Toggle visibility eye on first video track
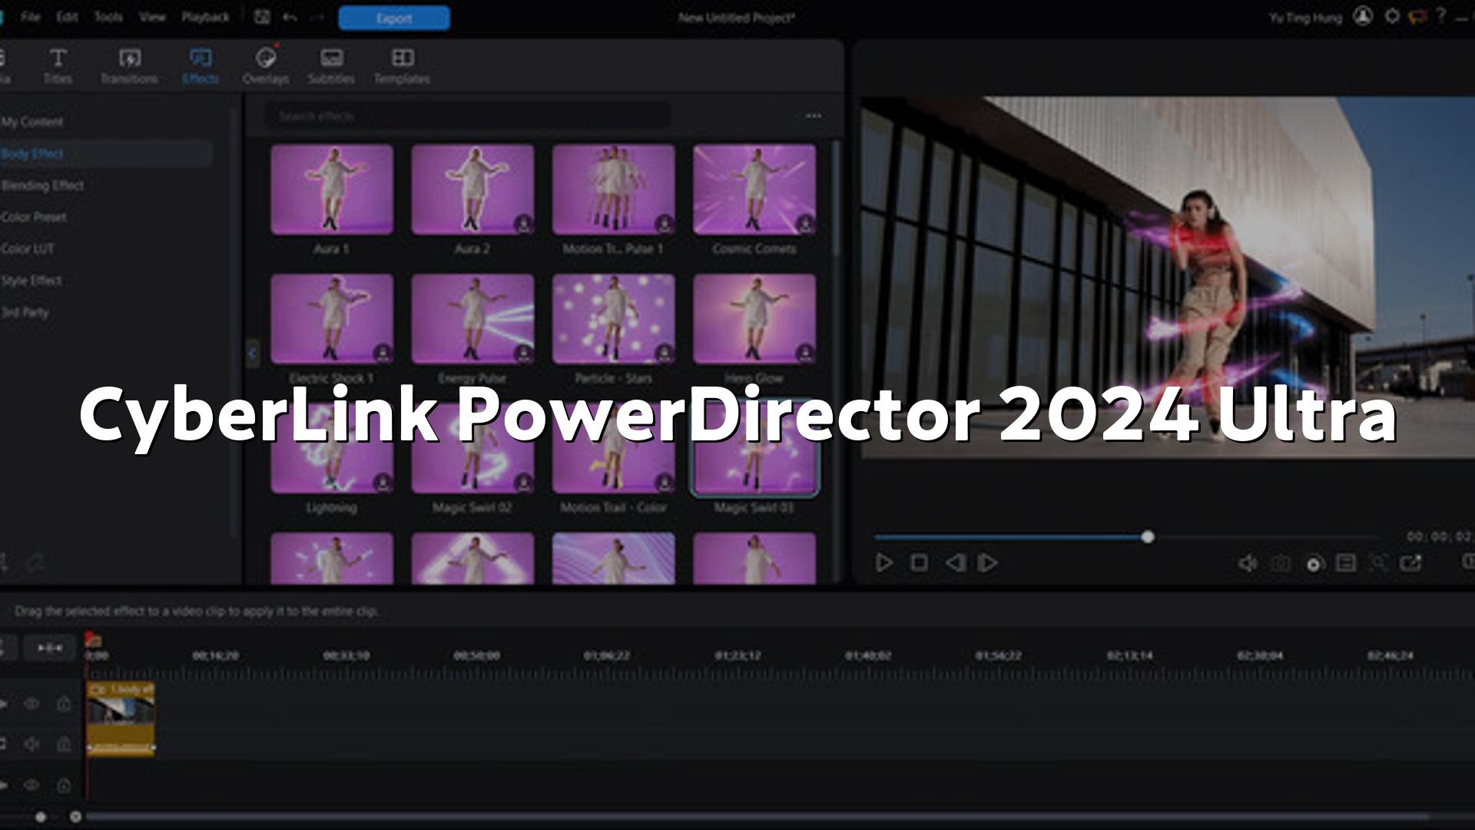 pos(31,703)
